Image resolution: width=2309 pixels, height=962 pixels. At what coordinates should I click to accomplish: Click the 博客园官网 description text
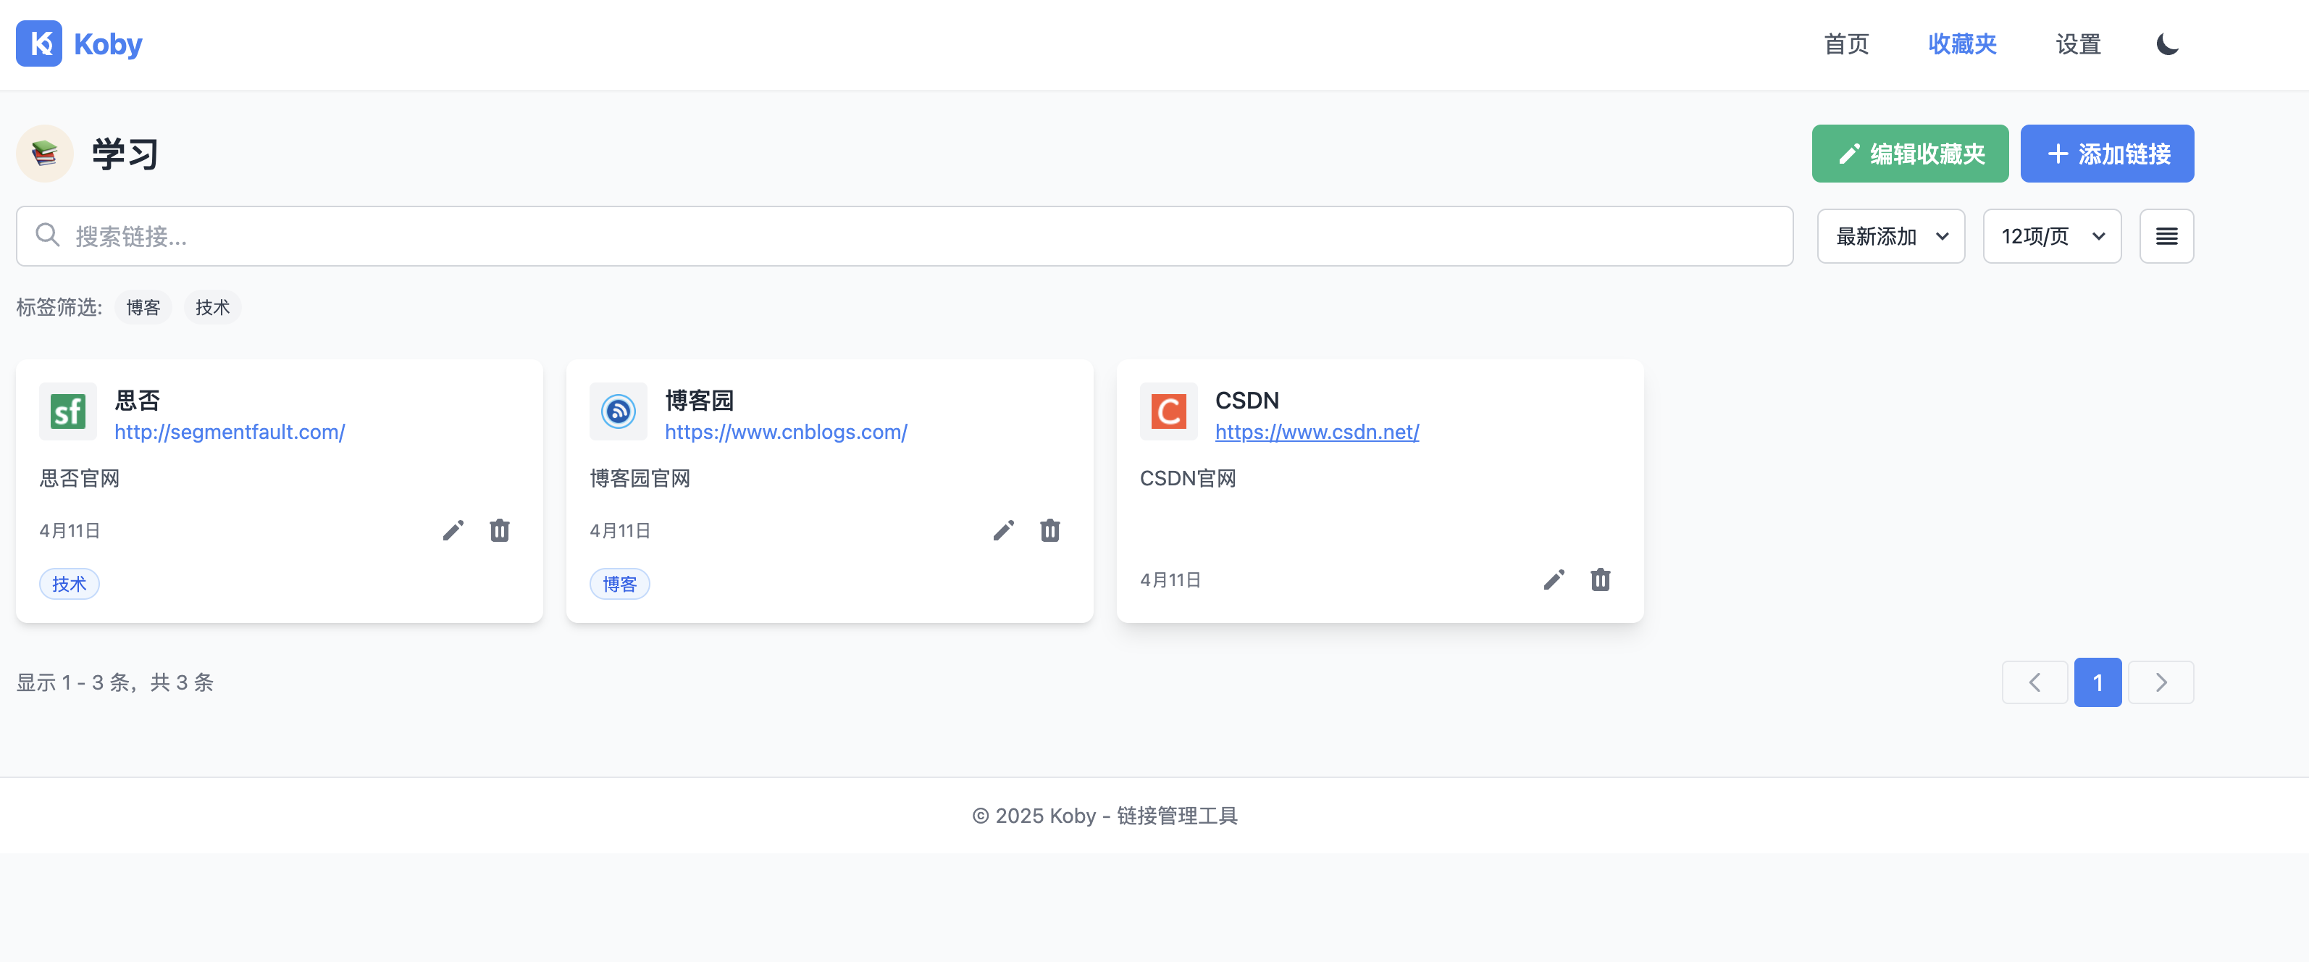tap(640, 478)
